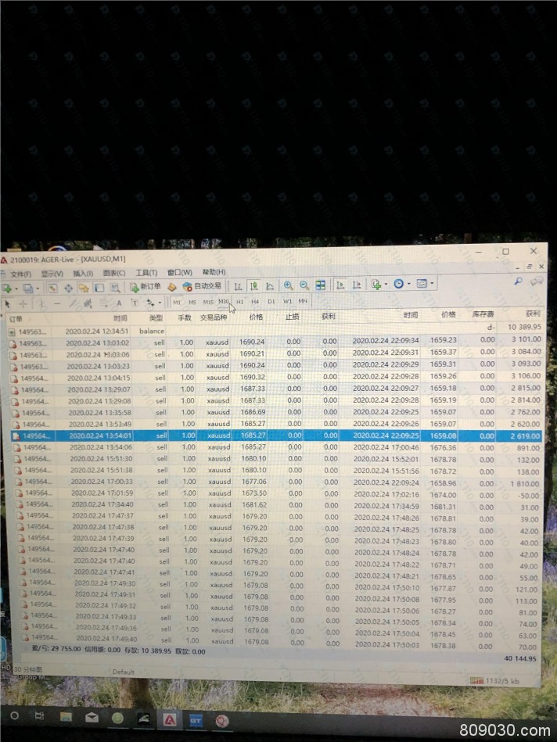Toggle chart shift icon
The width and height of the screenshot is (557, 742).
tap(357, 285)
